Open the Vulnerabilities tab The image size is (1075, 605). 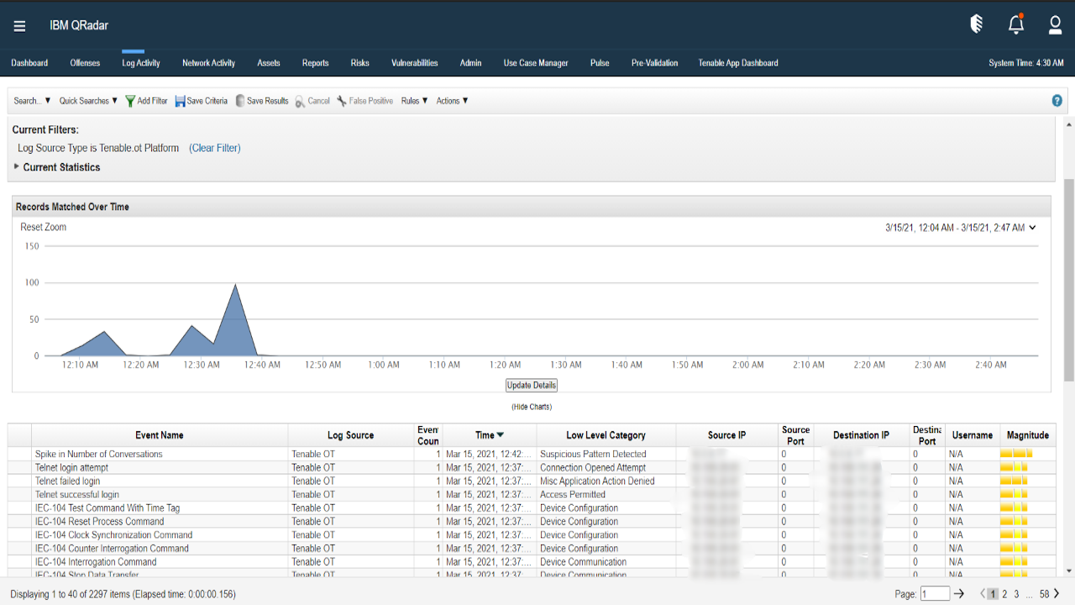[415, 63]
